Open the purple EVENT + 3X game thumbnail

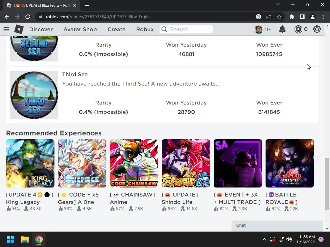(238, 163)
